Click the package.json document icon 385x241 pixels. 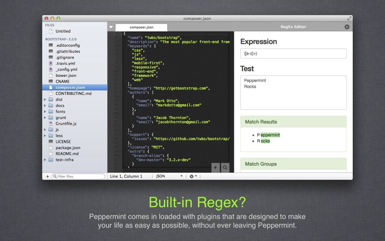[51, 148]
